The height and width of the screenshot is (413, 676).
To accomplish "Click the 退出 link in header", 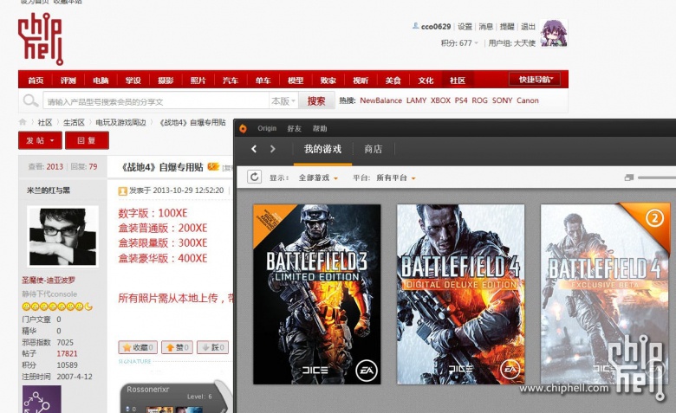I will 528,26.
